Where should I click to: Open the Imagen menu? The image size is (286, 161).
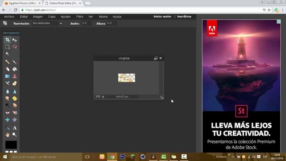click(x=38, y=17)
